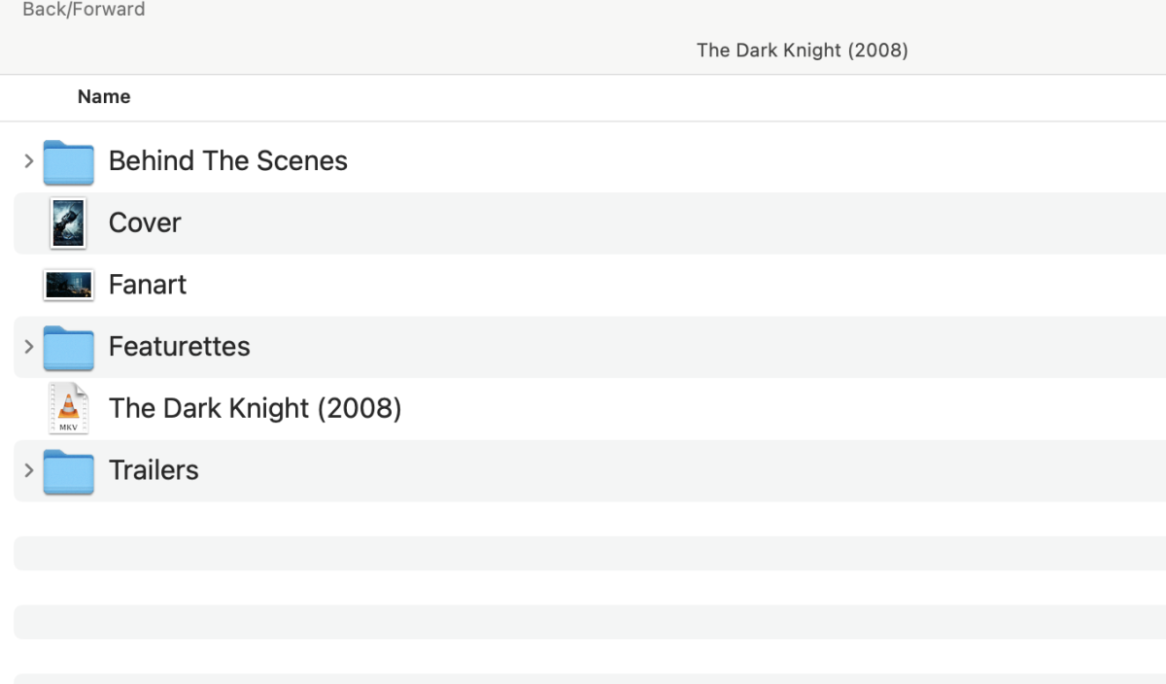Image resolution: width=1166 pixels, height=684 pixels.
Task: Click The Dark Knight (2008) window title
Action: (803, 50)
